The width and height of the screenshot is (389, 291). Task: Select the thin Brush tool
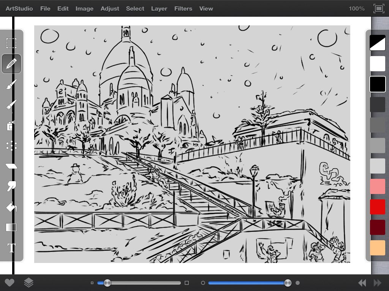click(11, 105)
